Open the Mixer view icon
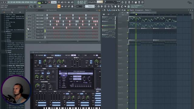194x109 pixels. (x=109, y=6)
